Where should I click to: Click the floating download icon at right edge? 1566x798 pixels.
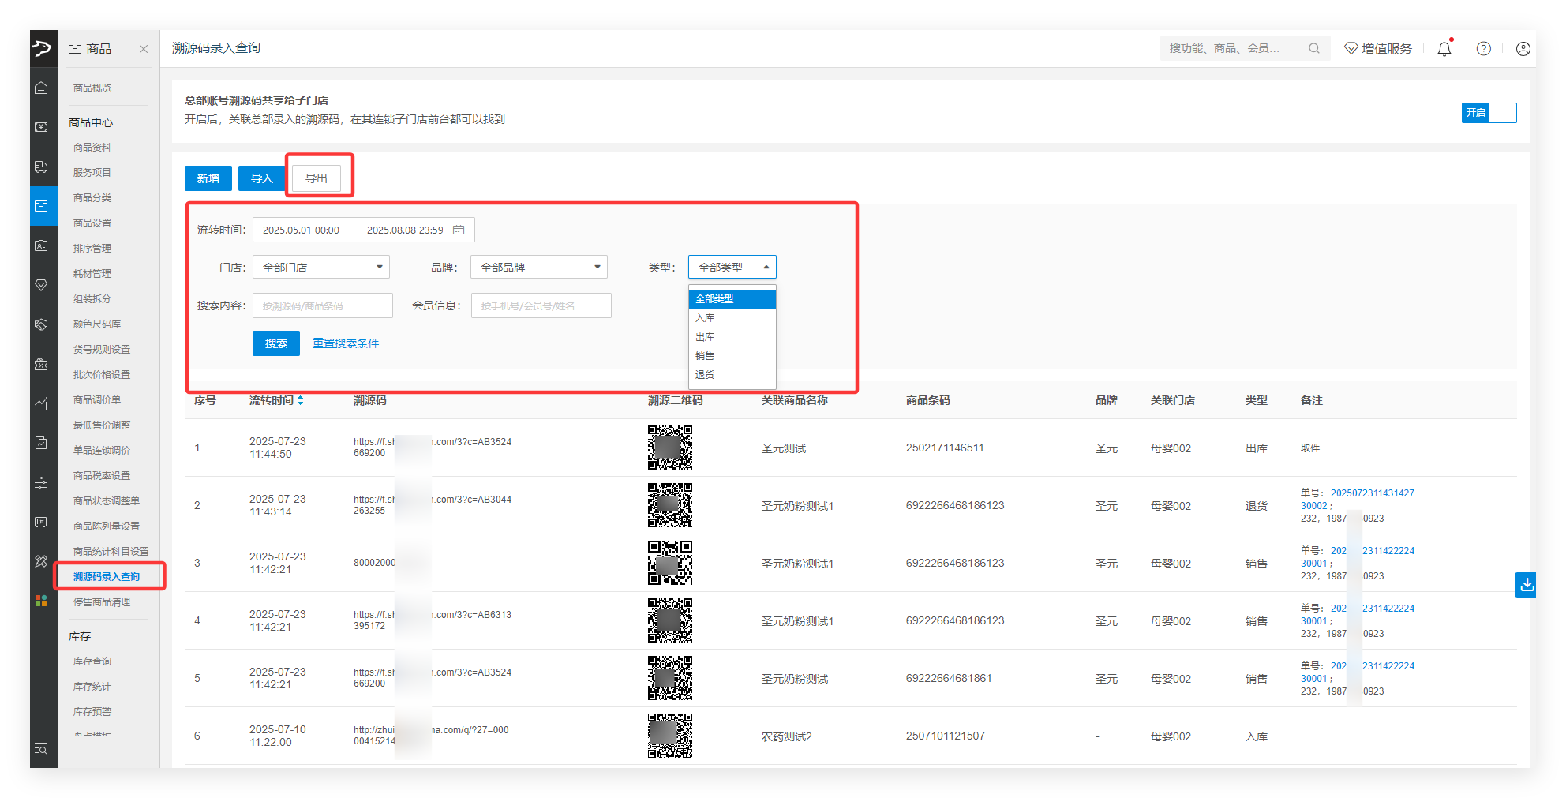pos(1526,585)
